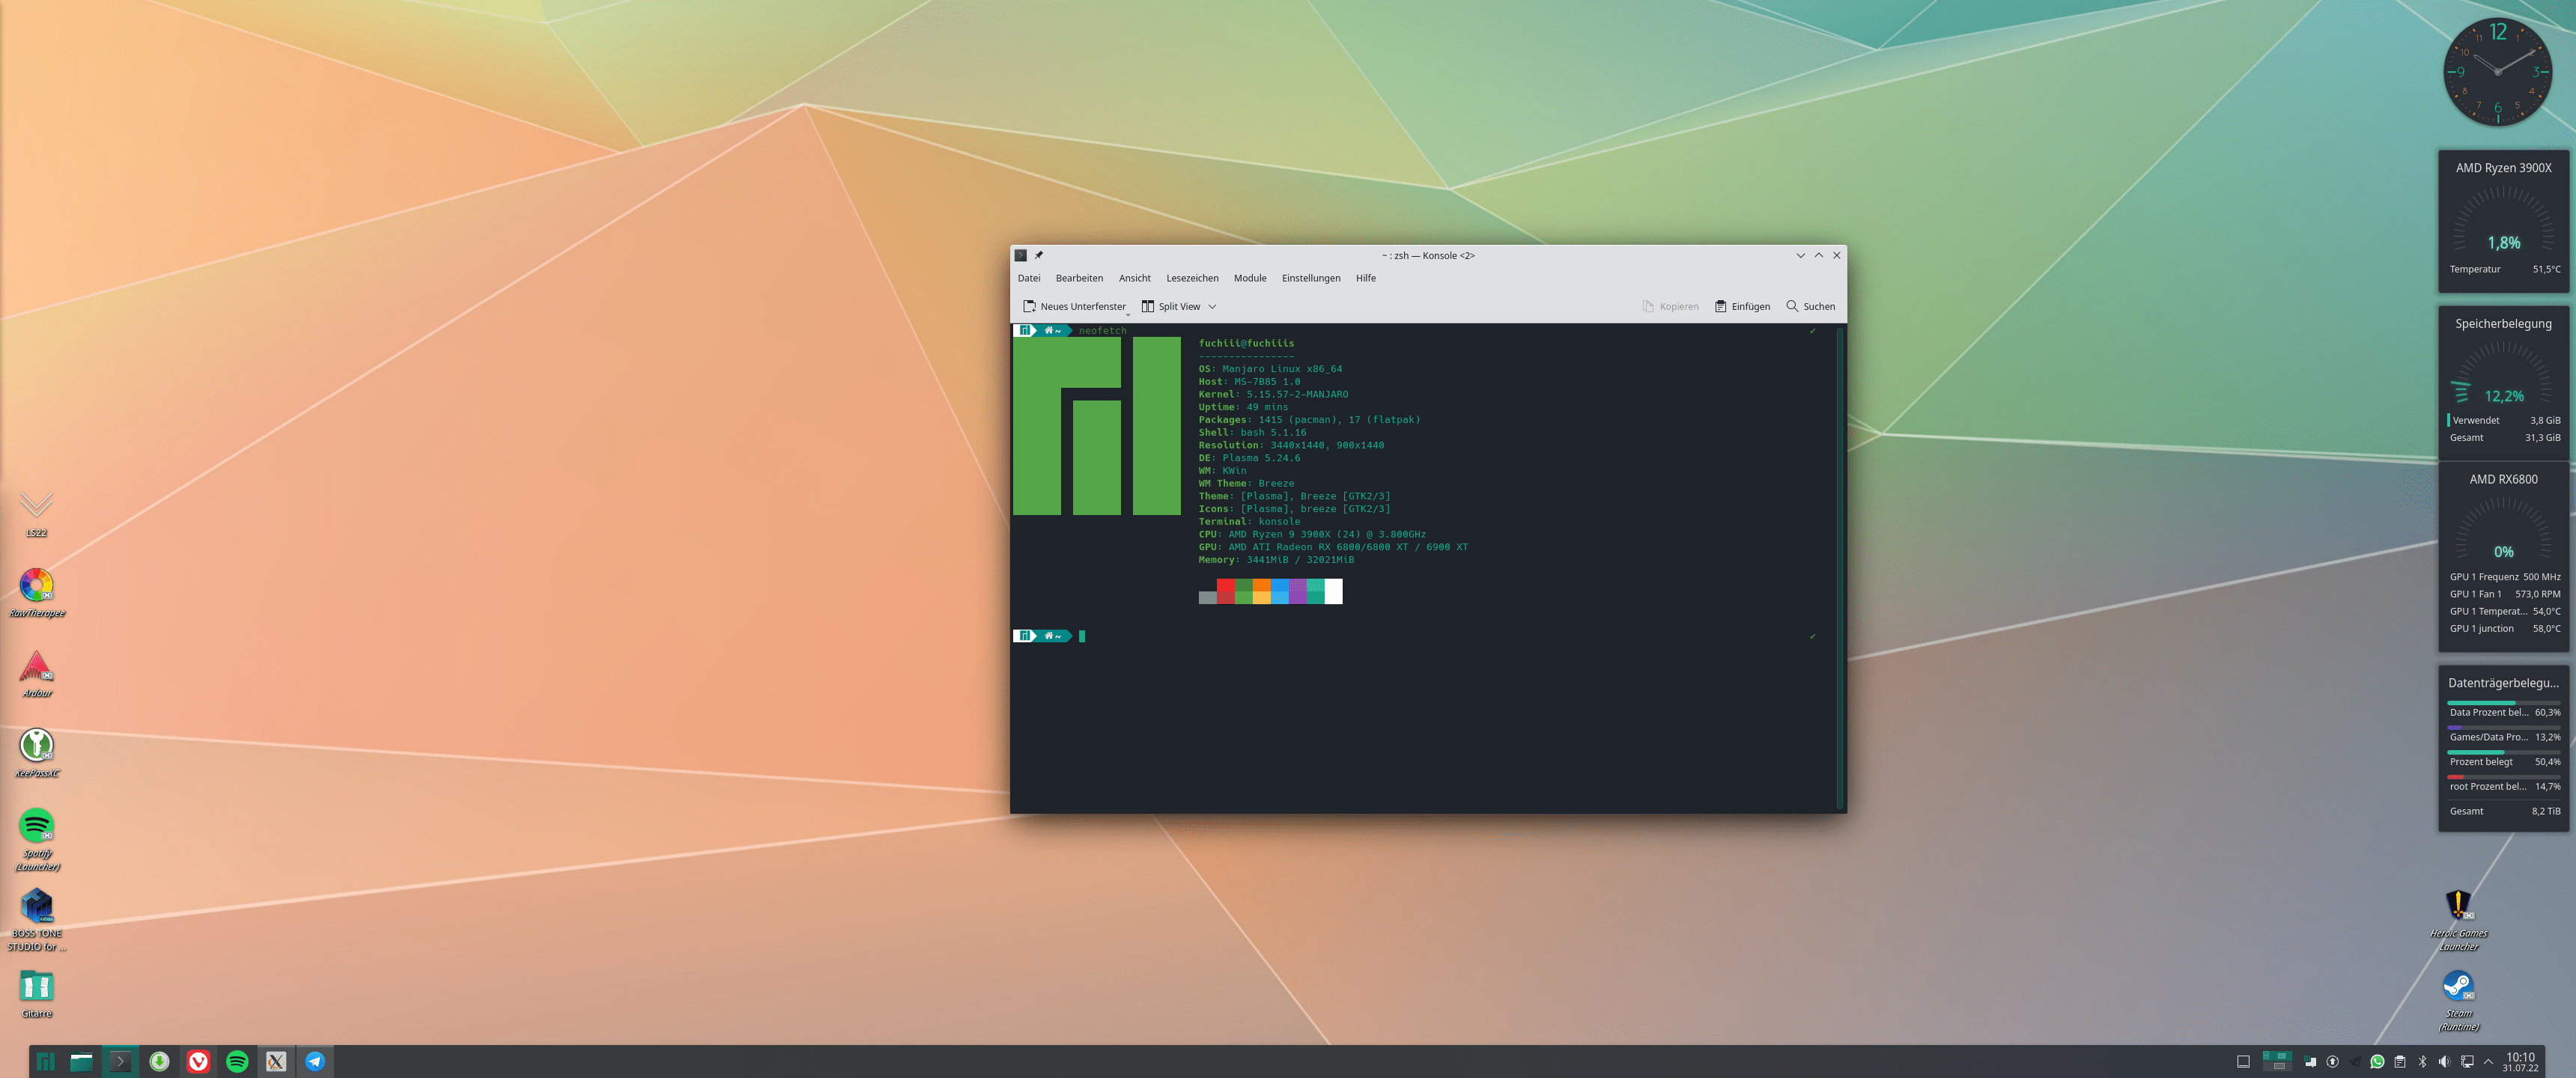Open the green download manager taskbar icon
This screenshot has width=2576, height=1078.
(x=159, y=1061)
